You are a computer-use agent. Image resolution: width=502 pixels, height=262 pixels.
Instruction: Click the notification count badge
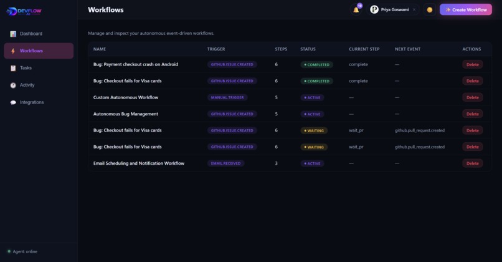click(x=359, y=6)
